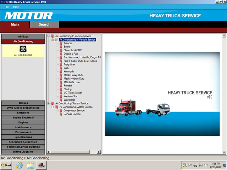Open the file explorer taskbar icon
Screen dimensions: 227x170
(x=31, y=165)
